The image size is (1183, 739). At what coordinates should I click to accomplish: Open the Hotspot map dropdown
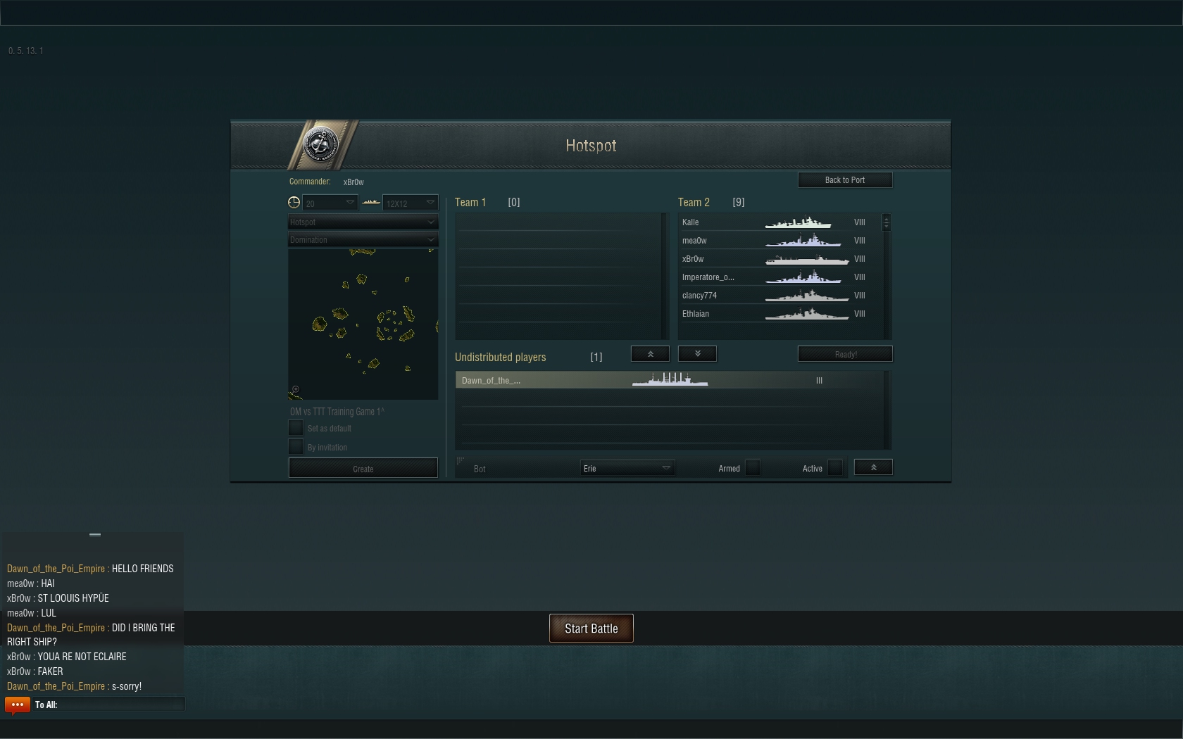[x=363, y=222]
